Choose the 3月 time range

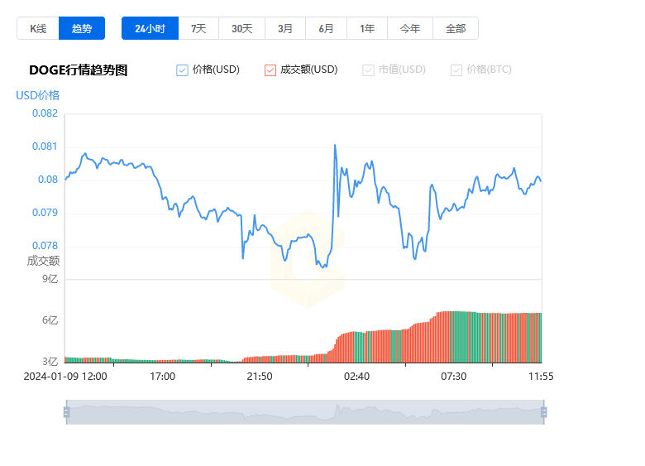[285, 28]
